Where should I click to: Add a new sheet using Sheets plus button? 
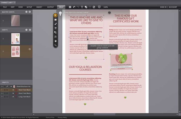coord(30,30)
